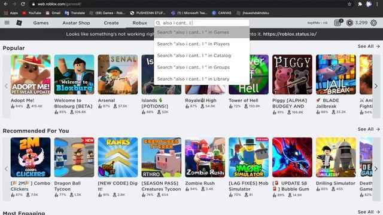Open the toytfdv username link
The image size is (383, 215).
pos(317,23)
